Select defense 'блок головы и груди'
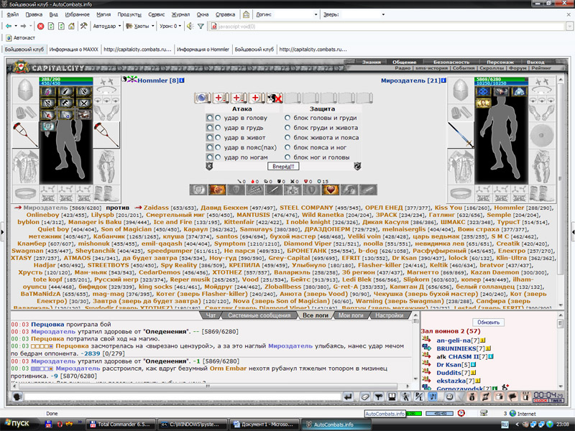Image resolution: width=575 pixels, height=431 pixels. pyautogui.click(x=287, y=118)
